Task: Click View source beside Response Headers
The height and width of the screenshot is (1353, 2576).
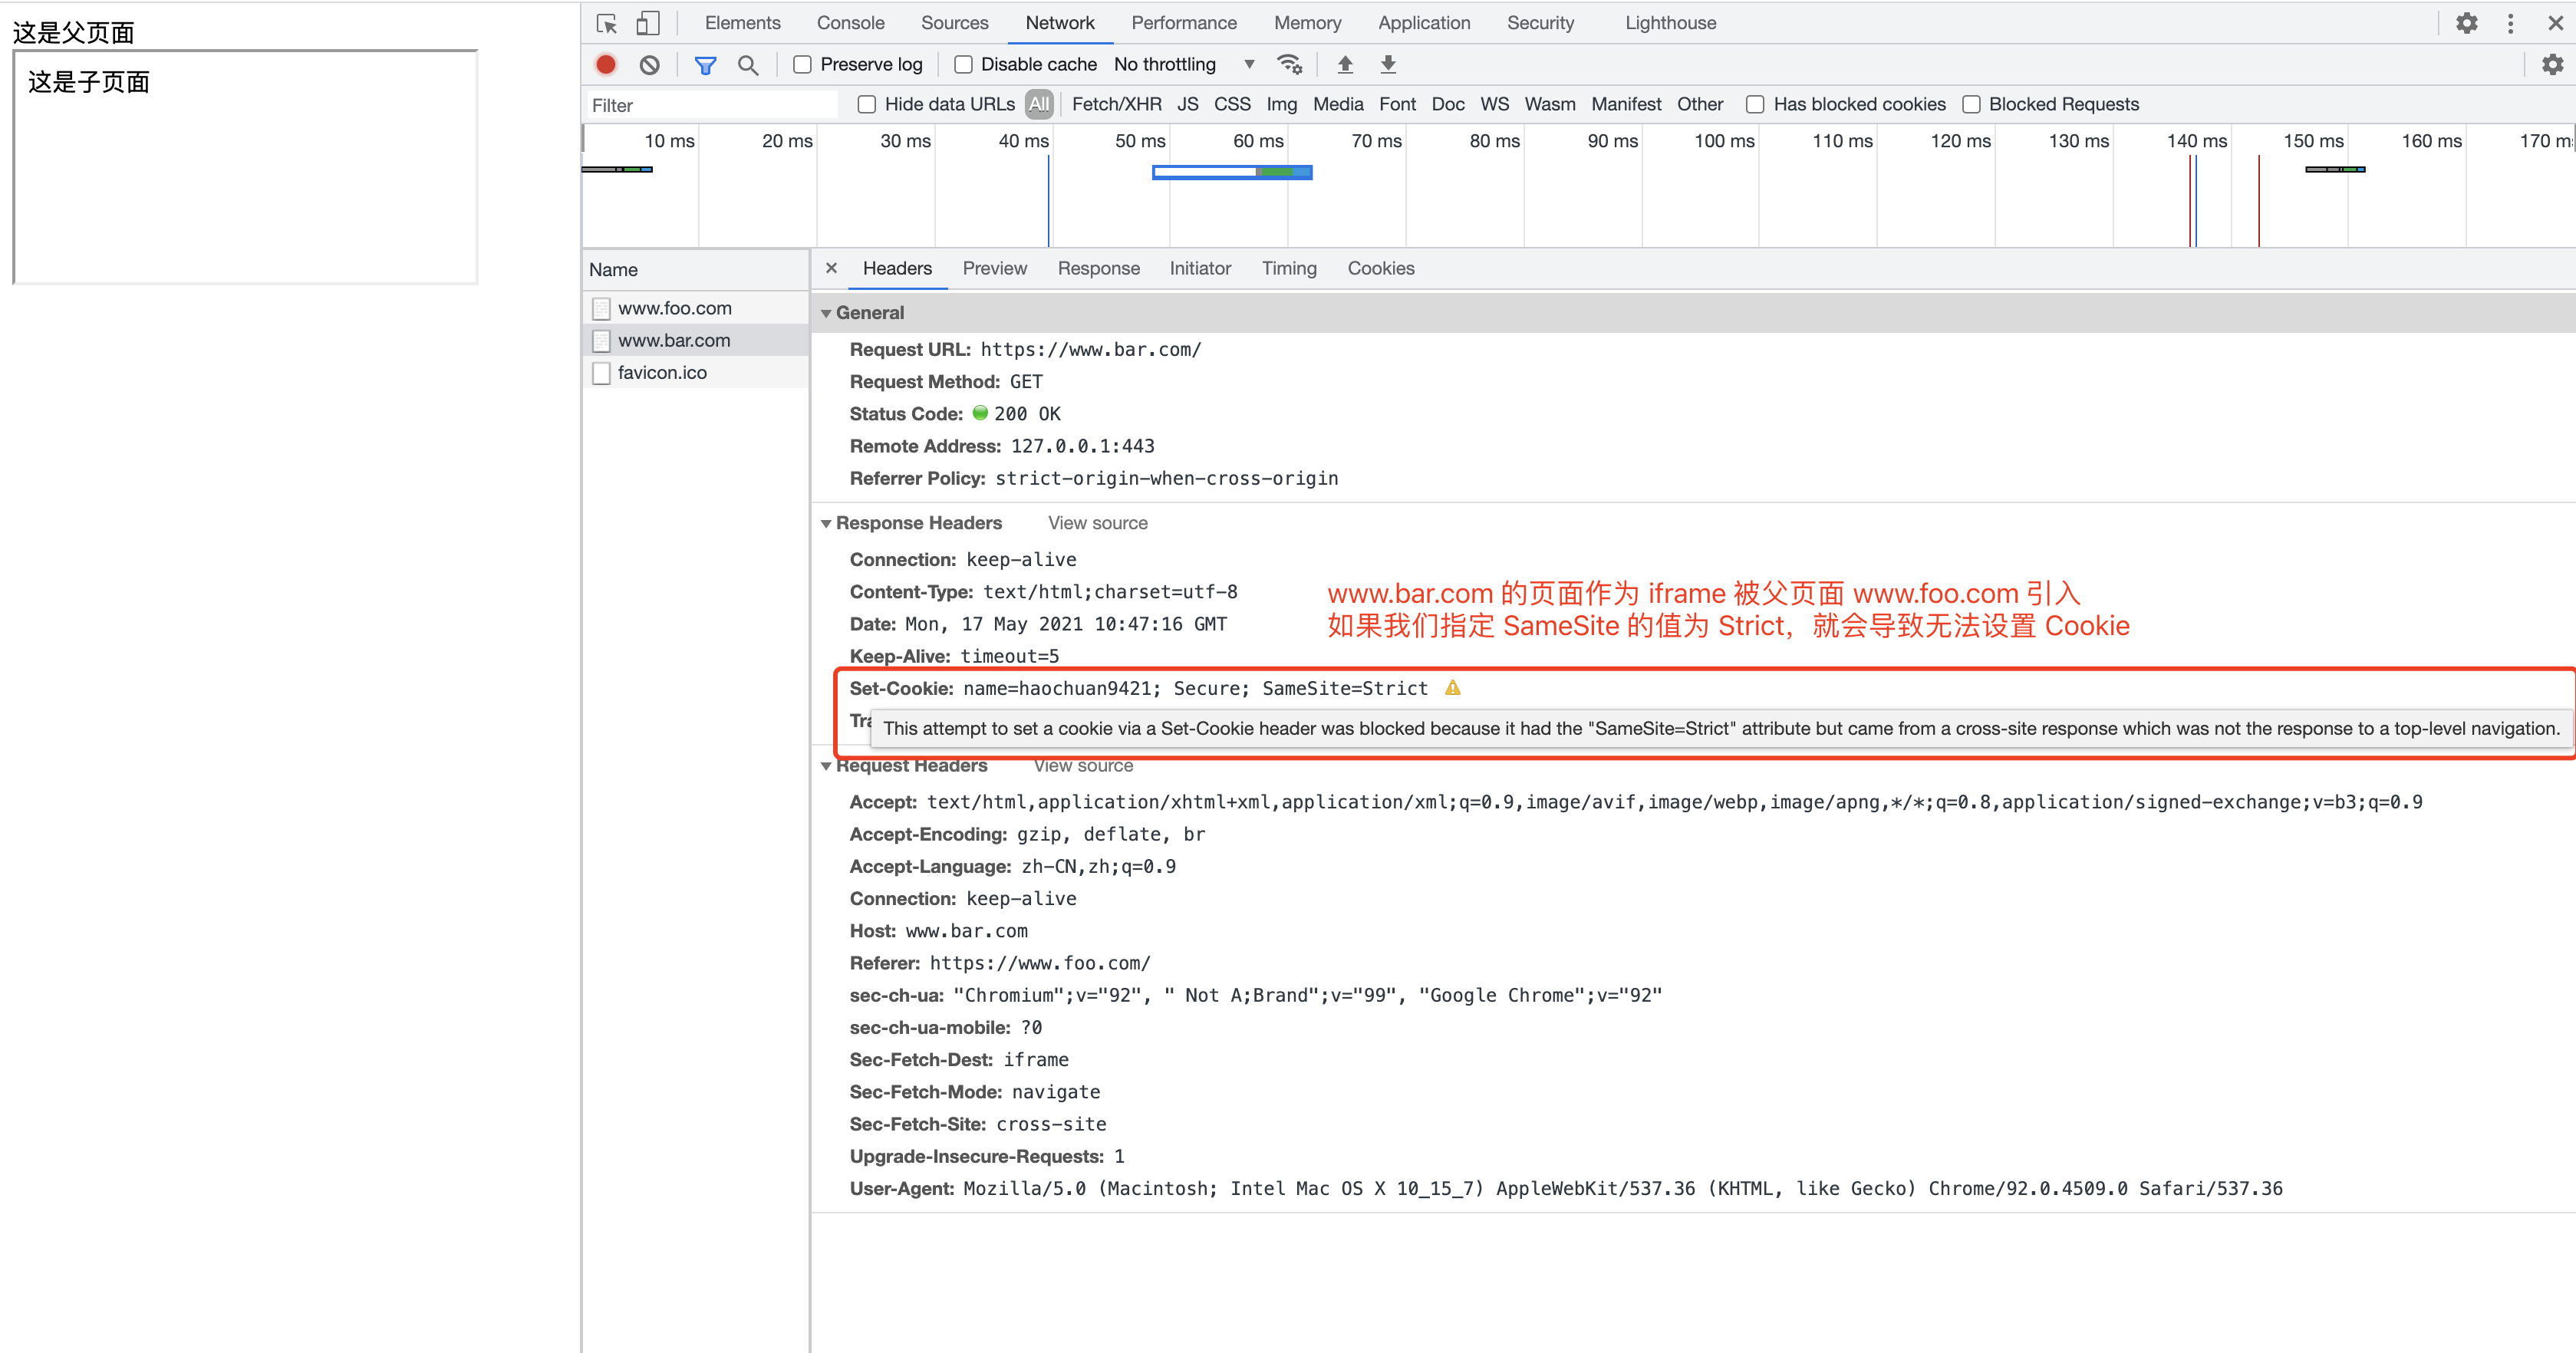Action: pos(1098,524)
